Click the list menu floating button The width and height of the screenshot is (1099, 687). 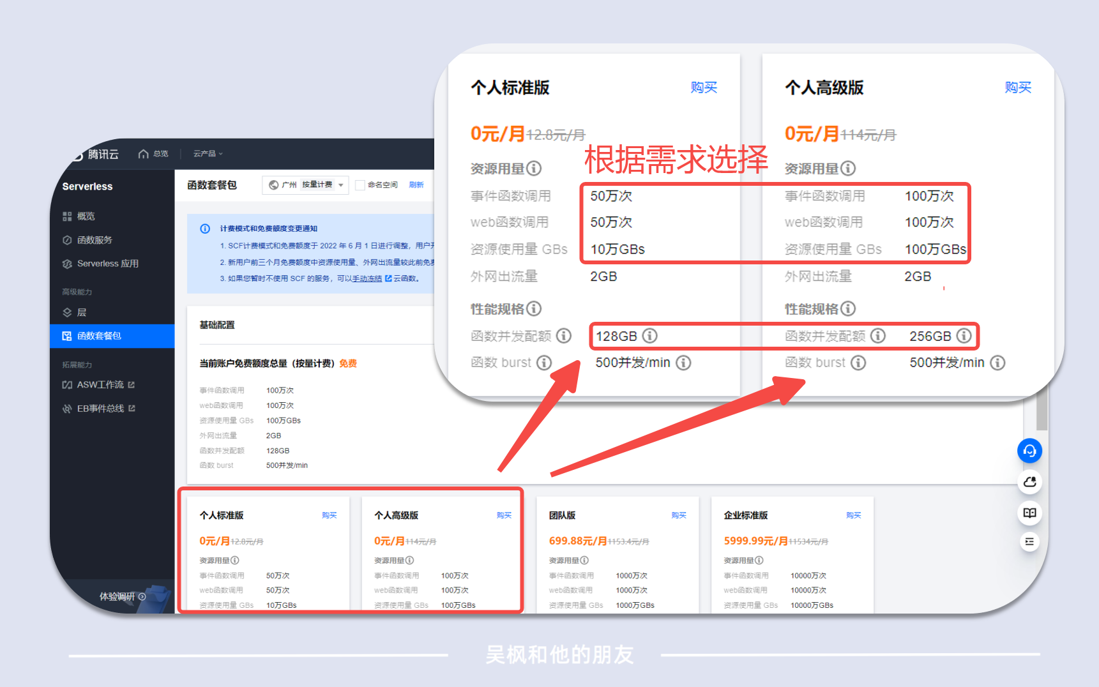click(x=1029, y=541)
